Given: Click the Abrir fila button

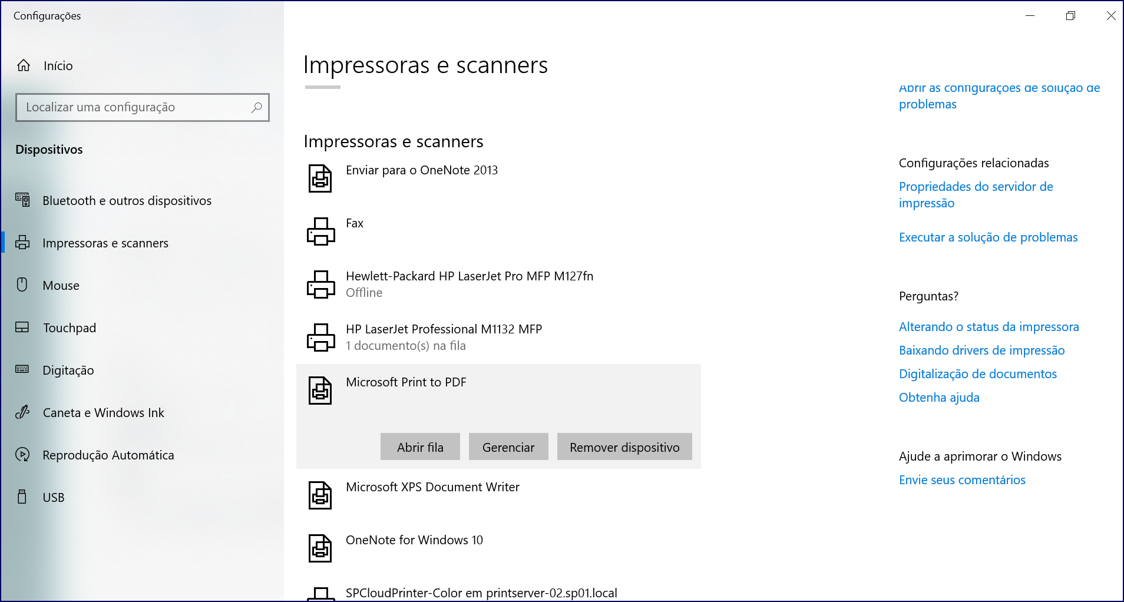Looking at the screenshot, I should [420, 447].
